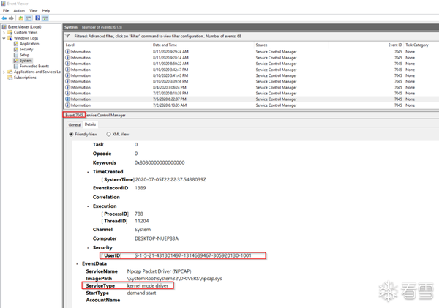Viewport: 439px width, 308px height.
Task: Sort by Event ID column header
Action: (x=395, y=45)
